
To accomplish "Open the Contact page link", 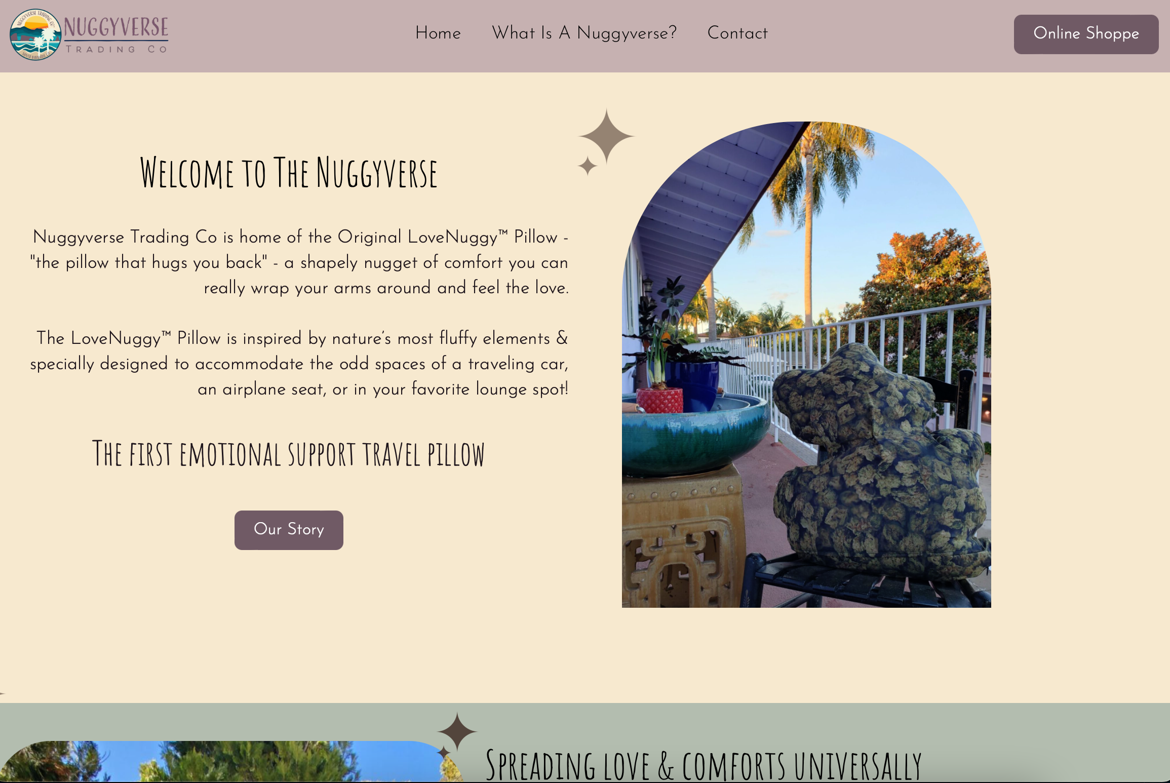I will (x=737, y=33).
